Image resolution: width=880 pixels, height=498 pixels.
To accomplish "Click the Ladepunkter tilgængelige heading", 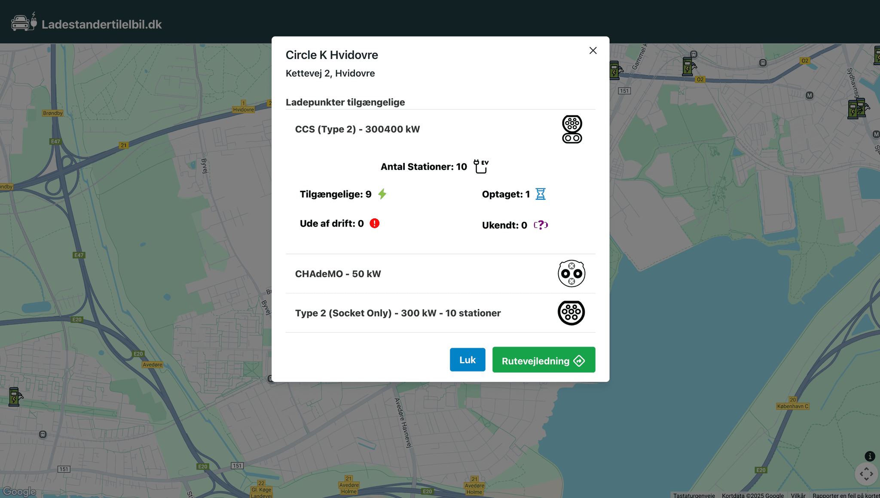I will tap(345, 102).
